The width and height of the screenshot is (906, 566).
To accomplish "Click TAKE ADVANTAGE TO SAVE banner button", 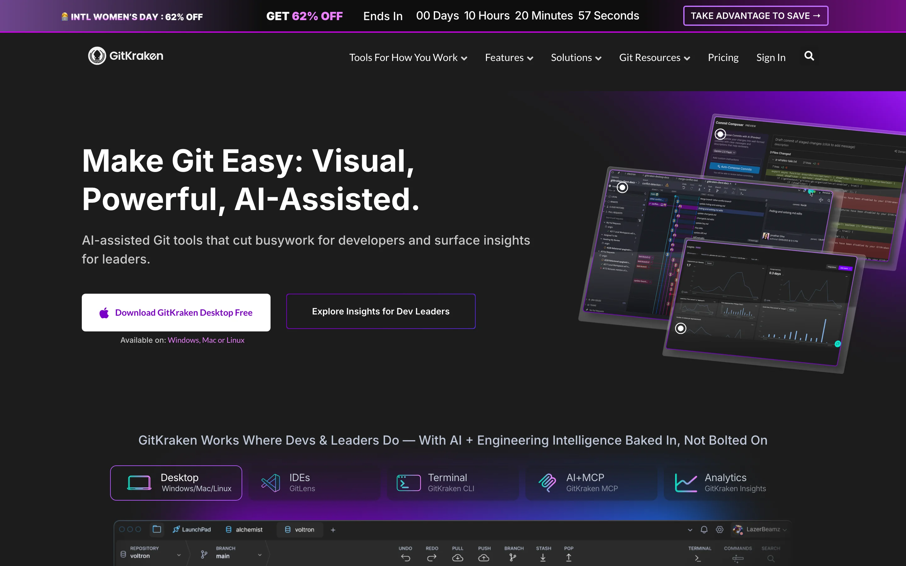I will [x=756, y=16].
